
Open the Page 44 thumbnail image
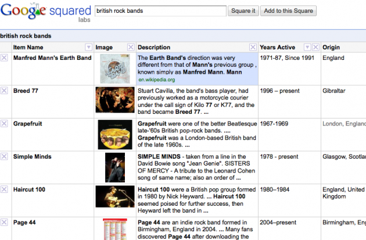pyautogui.click(x=115, y=230)
